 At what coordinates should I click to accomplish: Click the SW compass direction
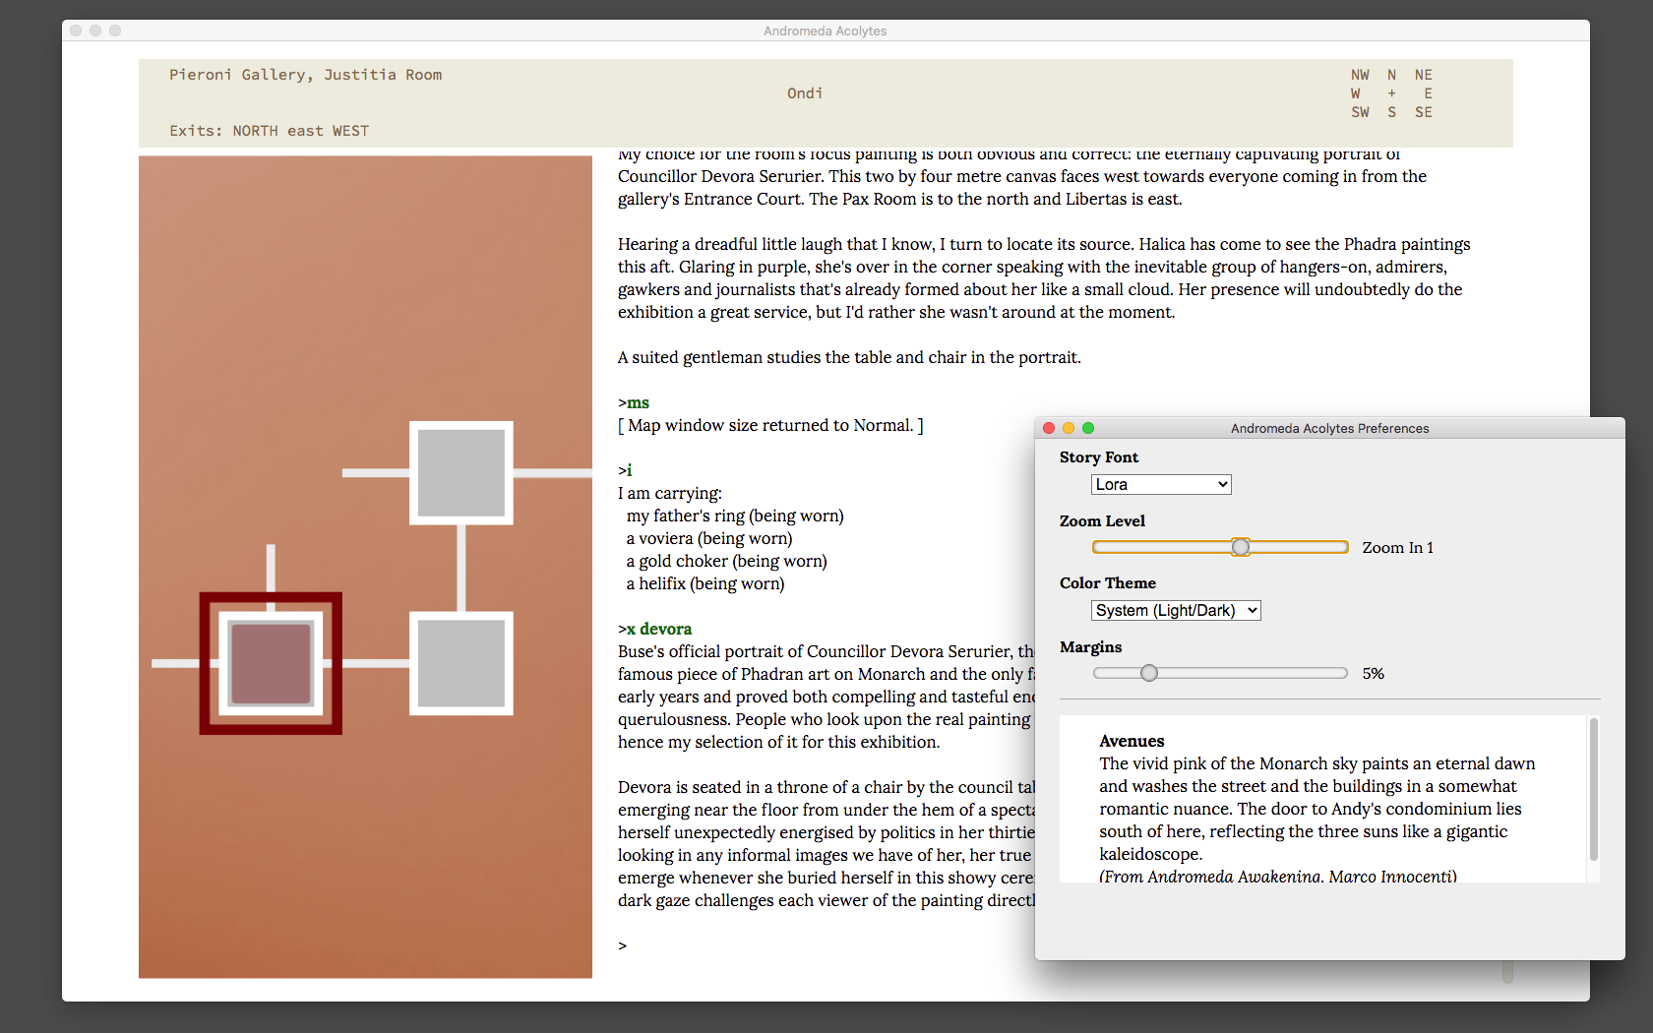[x=1360, y=112]
